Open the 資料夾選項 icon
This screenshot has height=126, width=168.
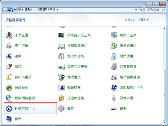pos(9,77)
